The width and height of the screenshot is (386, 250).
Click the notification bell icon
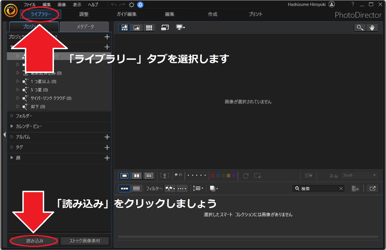point(140,4)
